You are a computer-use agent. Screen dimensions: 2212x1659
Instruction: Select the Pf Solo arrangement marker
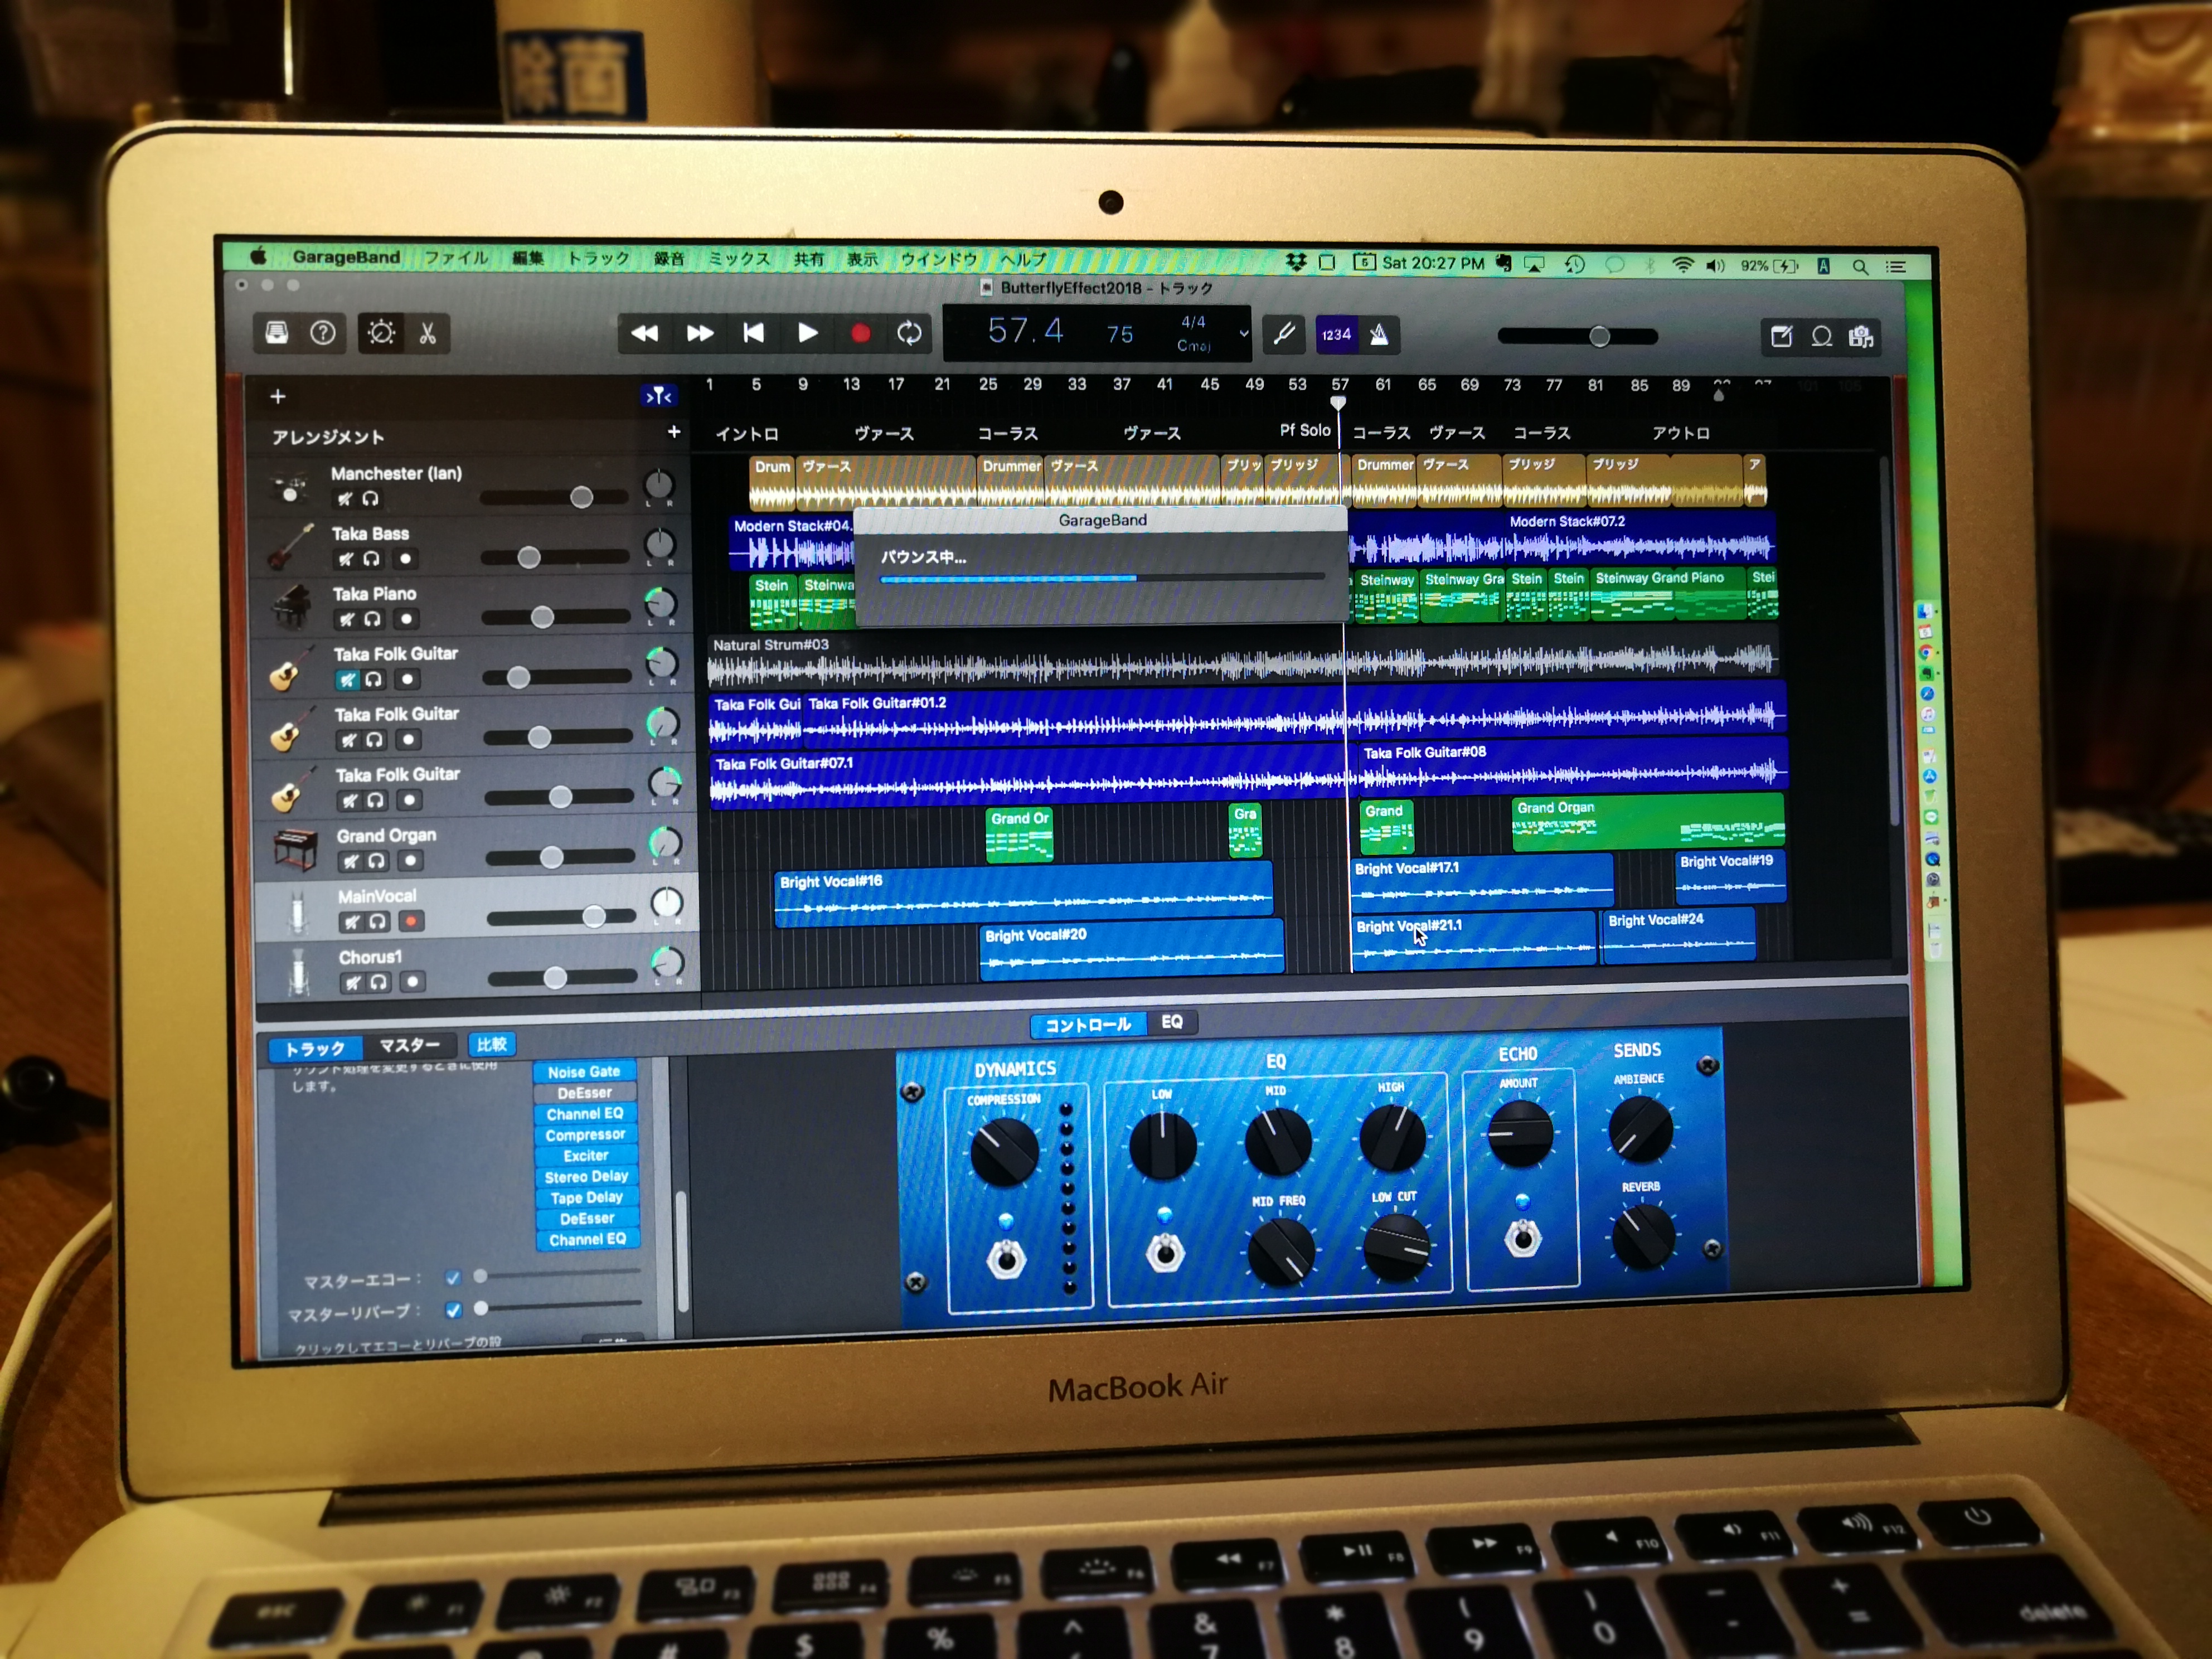(1305, 430)
